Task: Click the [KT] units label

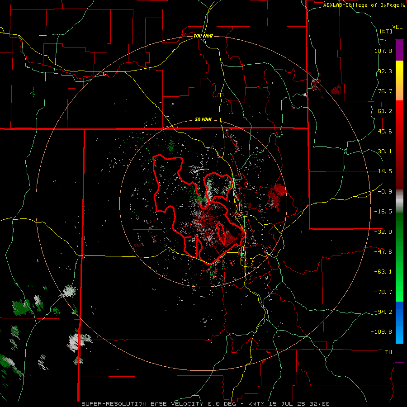Action: (x=386, y=31)
